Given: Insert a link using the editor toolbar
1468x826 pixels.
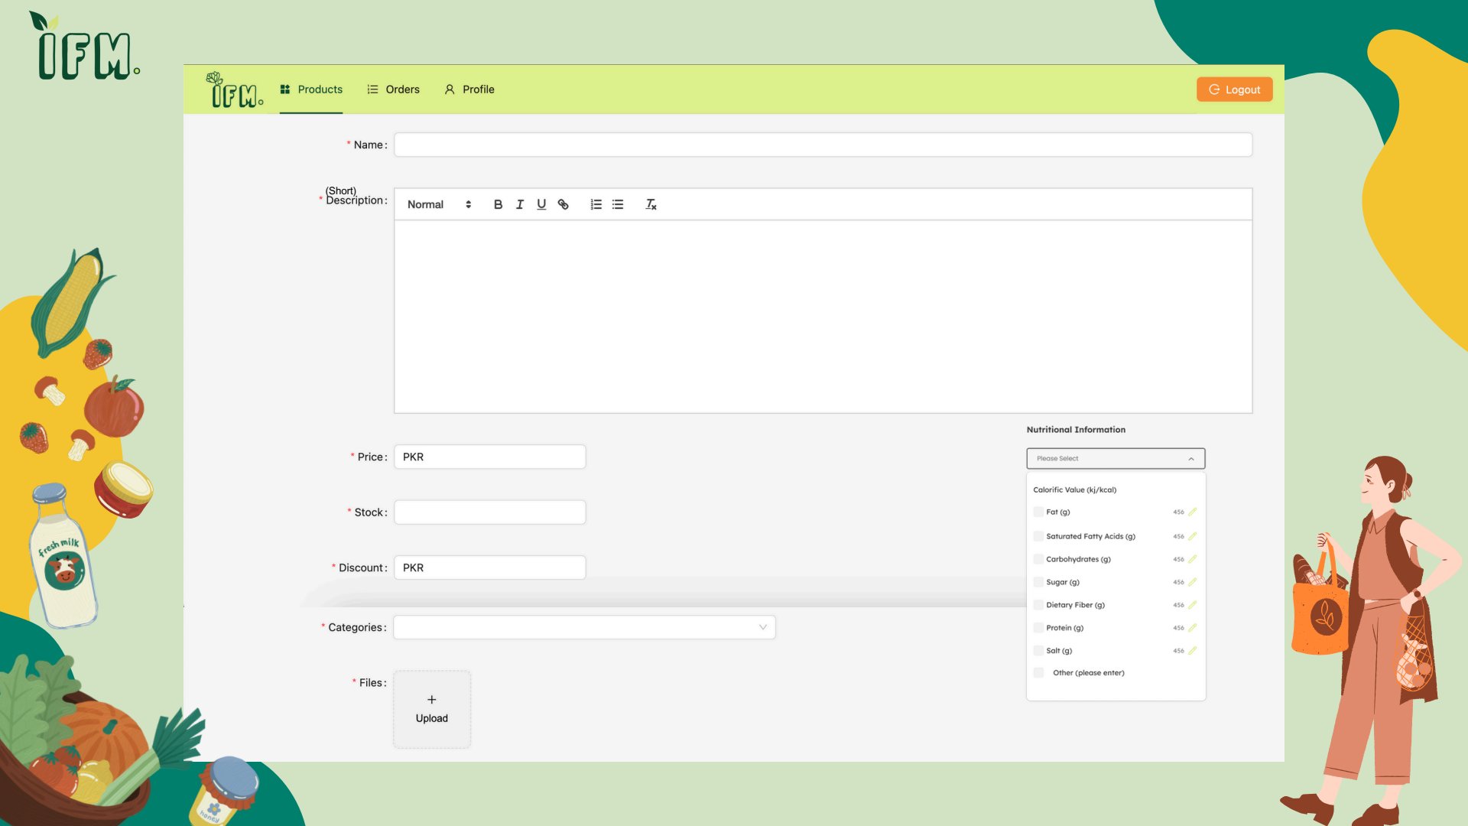Looking at the screenshot, I should click(563, 204).
